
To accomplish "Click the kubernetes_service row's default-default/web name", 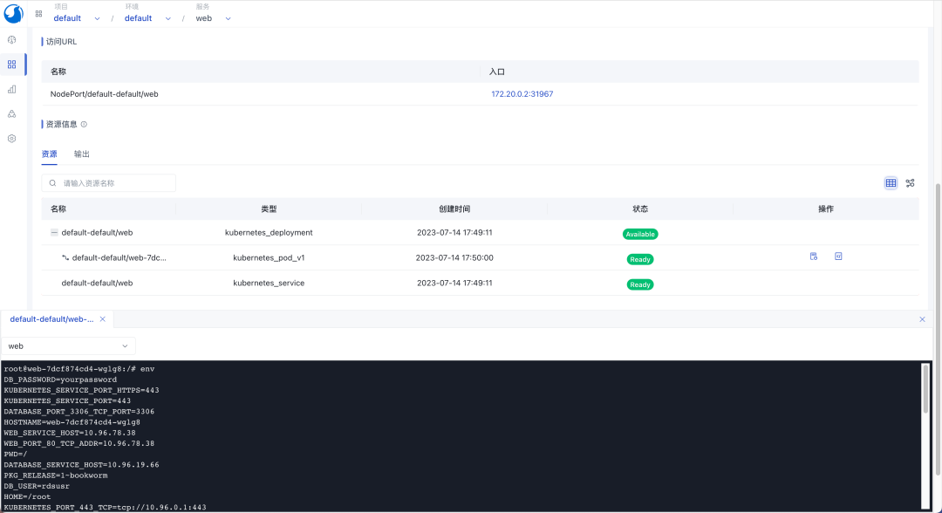I will (x=97, y=283).
